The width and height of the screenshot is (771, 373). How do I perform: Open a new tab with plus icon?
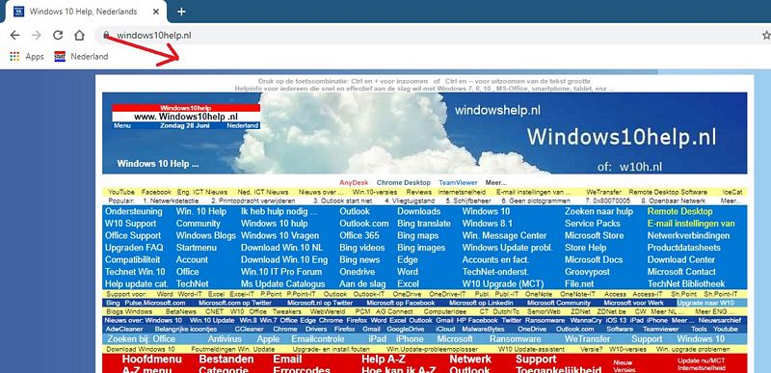coord(181,12)
